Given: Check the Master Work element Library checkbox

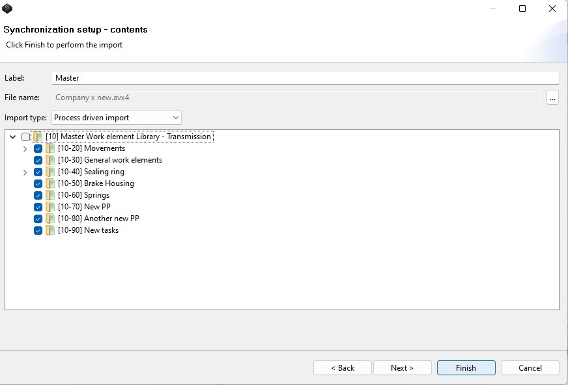Looking at the screenshot, I should pos(25,137).
